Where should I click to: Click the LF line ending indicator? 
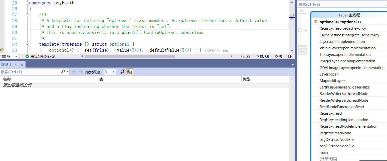tap(290, 57)
